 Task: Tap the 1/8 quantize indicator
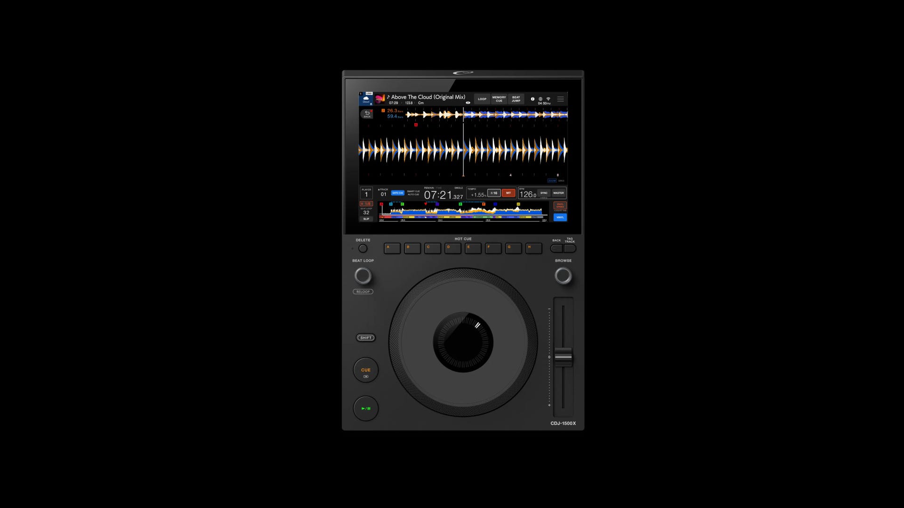366,204
